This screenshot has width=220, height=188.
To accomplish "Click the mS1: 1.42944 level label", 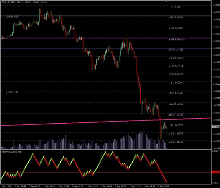I will click(x=176, y=66).
